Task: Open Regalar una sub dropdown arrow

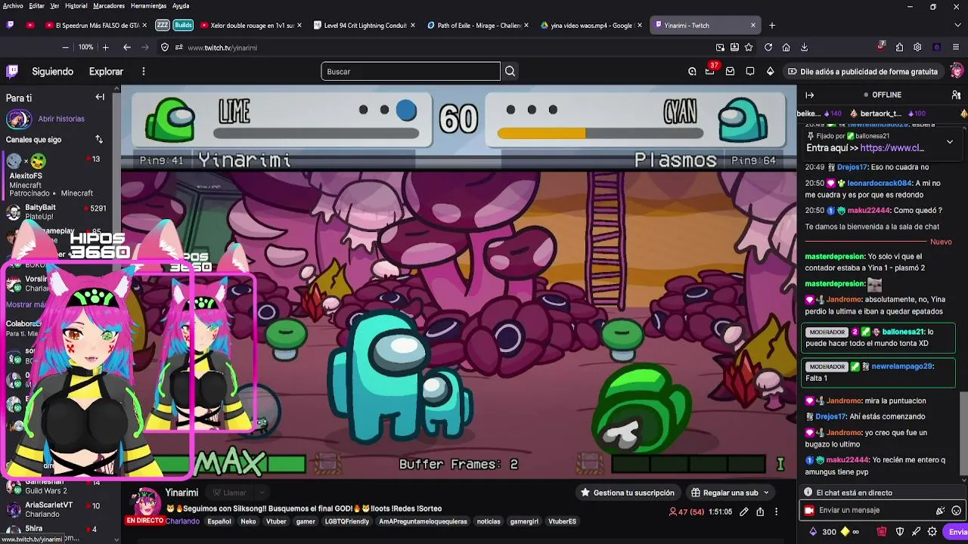Action: [x=766, y=493]
